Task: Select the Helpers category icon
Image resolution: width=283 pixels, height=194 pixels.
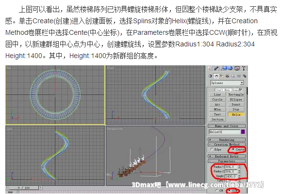Action: click(233, 76)
